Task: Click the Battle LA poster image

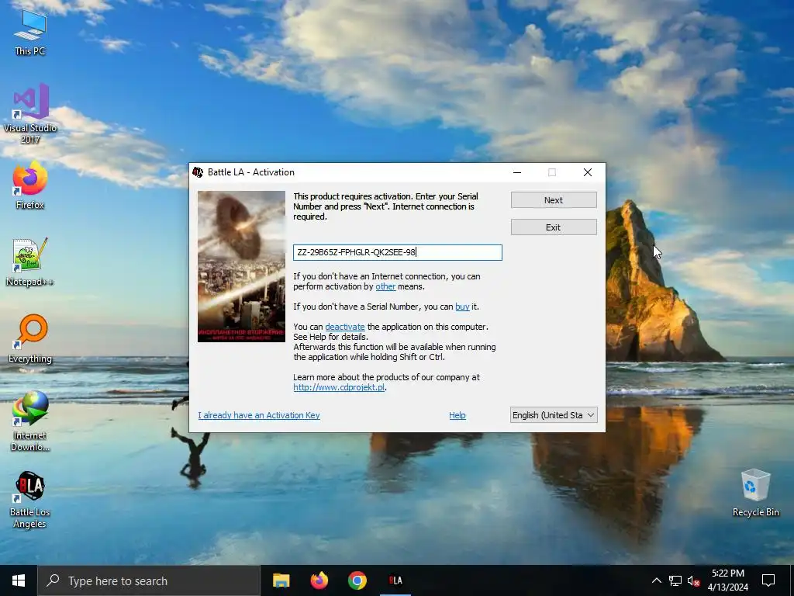Action: 242,267
